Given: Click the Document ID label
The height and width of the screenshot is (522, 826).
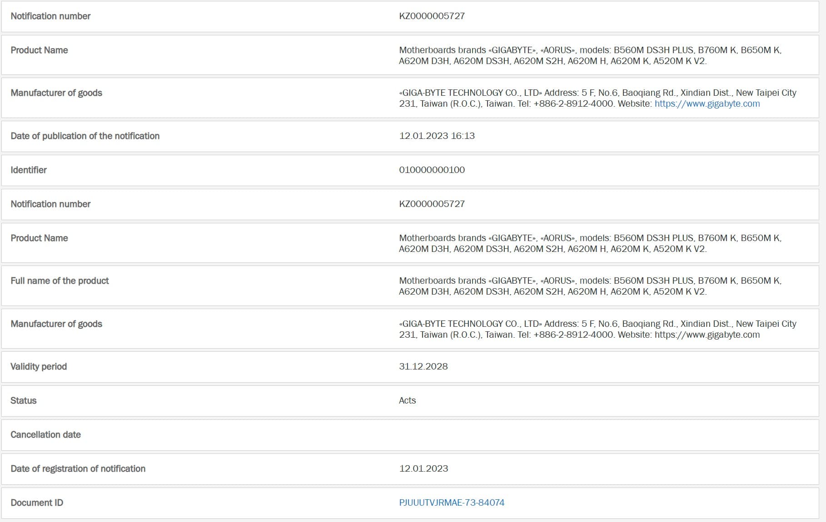Looking at the screenshot, I should (37, 502).
